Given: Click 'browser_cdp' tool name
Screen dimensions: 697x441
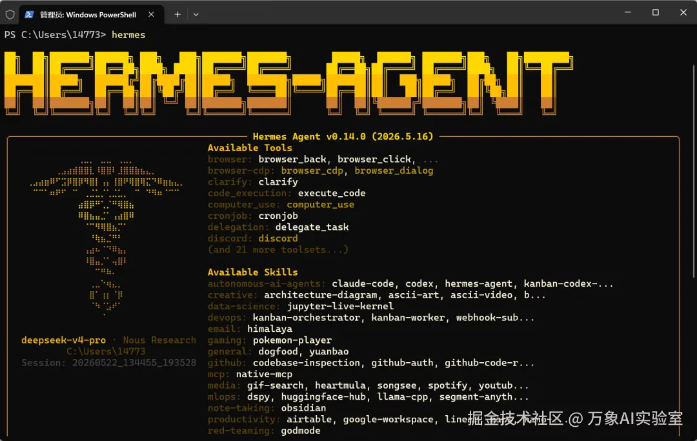Looking at the screenshot, I should 312,170.
